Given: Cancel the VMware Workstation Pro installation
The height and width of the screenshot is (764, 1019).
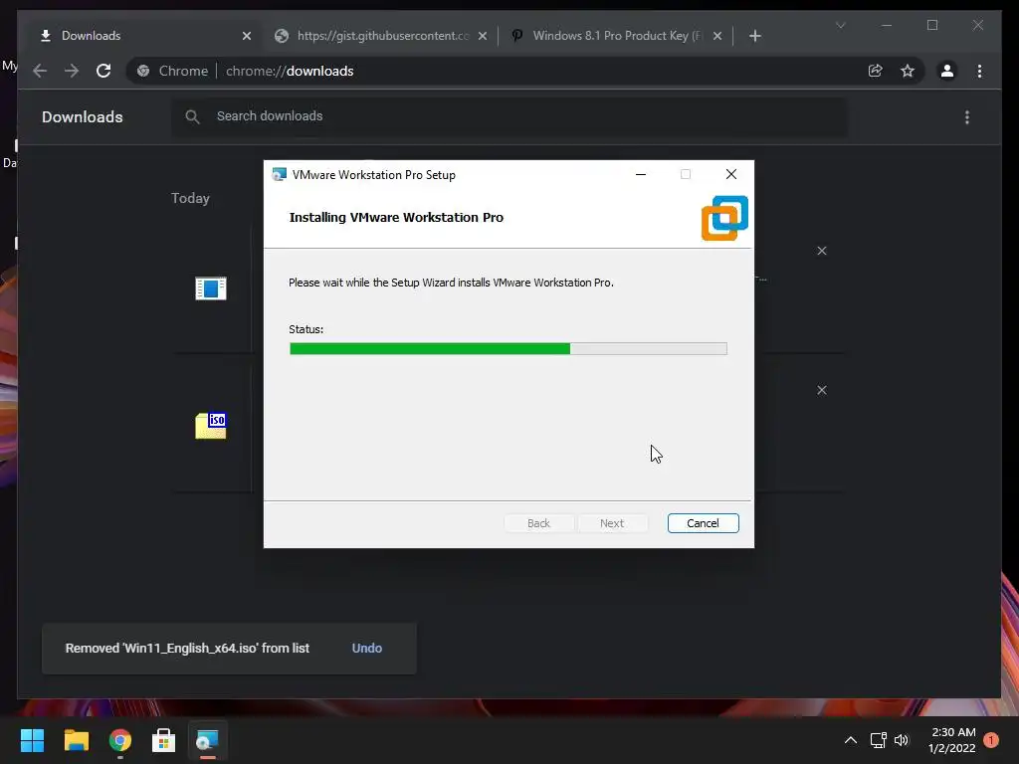Looking at the screenshot, I should (703, 523).
